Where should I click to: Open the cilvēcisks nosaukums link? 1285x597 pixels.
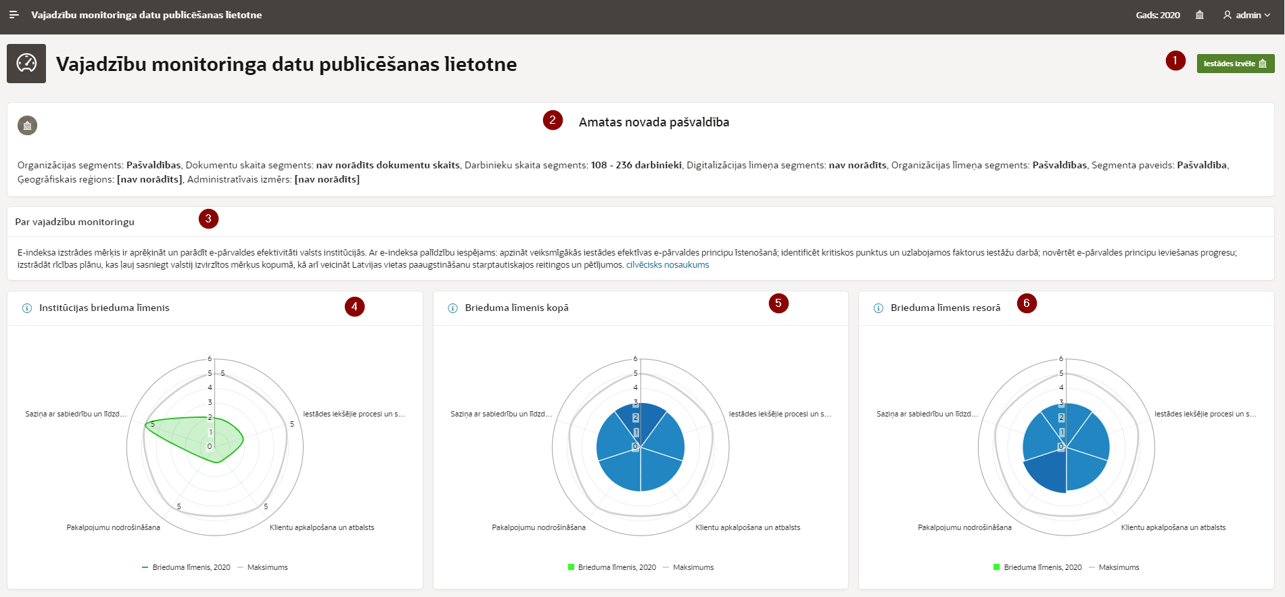667,265
